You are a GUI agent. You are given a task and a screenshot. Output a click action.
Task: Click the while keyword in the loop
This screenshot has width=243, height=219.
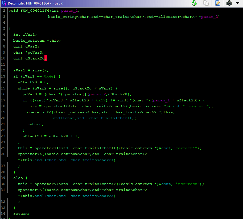point(23,88)
